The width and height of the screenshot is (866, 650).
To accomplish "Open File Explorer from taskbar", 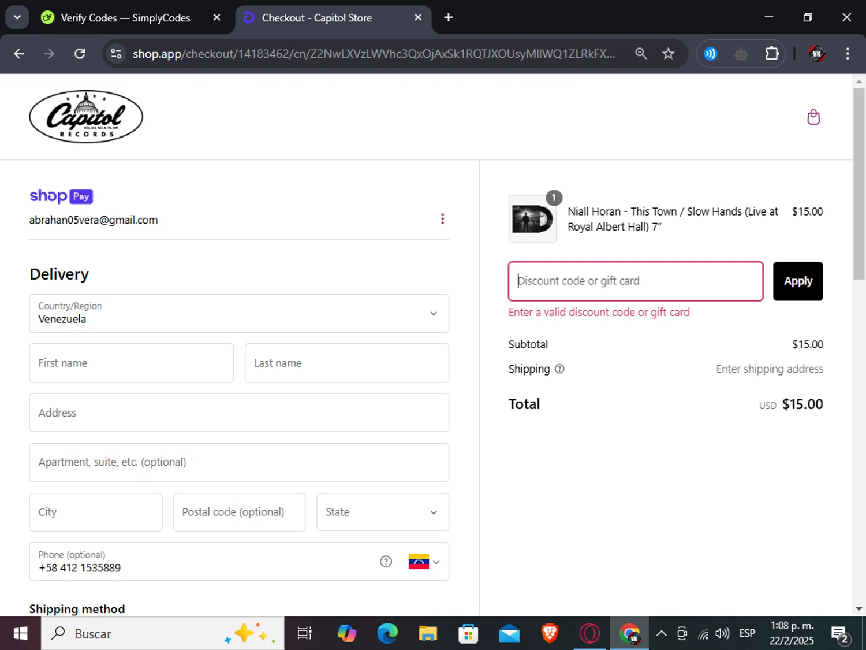I will tap(428, 634).
